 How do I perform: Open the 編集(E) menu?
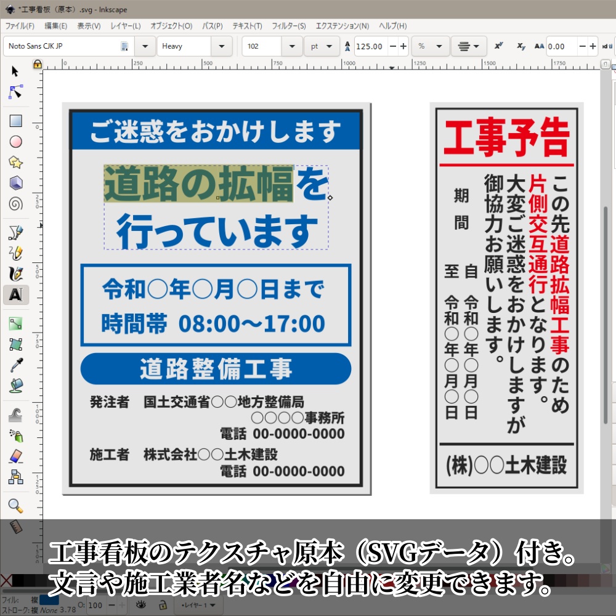pyautogui.click(x=56, y=26)
